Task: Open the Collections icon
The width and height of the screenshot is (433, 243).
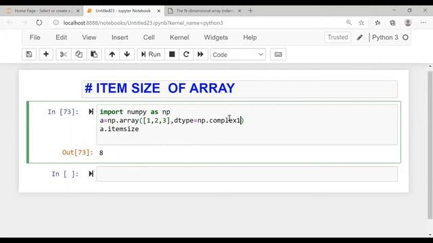Action: tap(392, 23)
